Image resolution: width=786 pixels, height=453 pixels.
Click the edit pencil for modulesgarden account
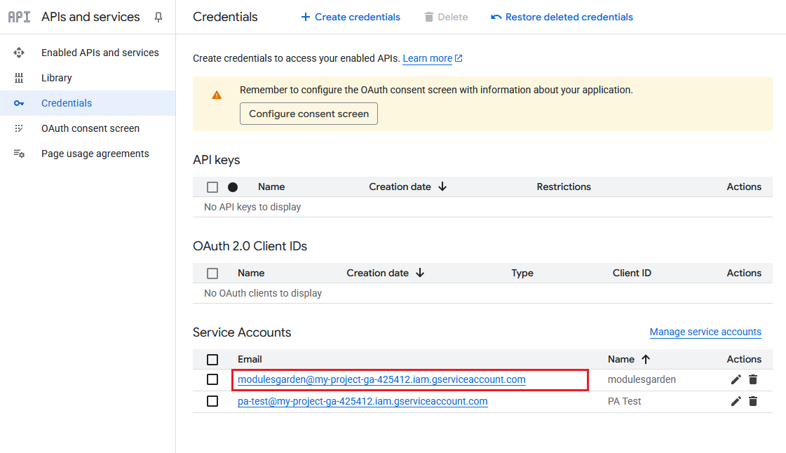(x=736, y=379)
